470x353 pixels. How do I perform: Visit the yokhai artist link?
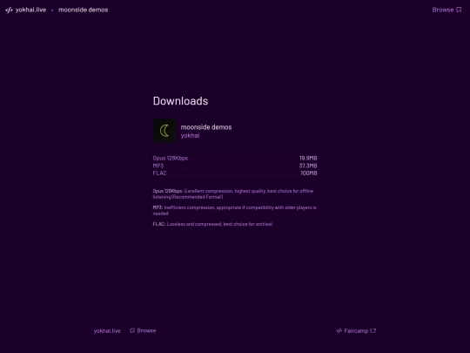pos(190,135)
